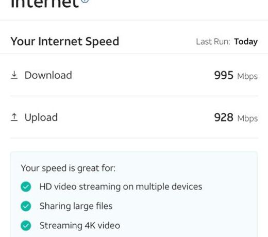Click Mbps unit beside 995

[x=247, y=76]
